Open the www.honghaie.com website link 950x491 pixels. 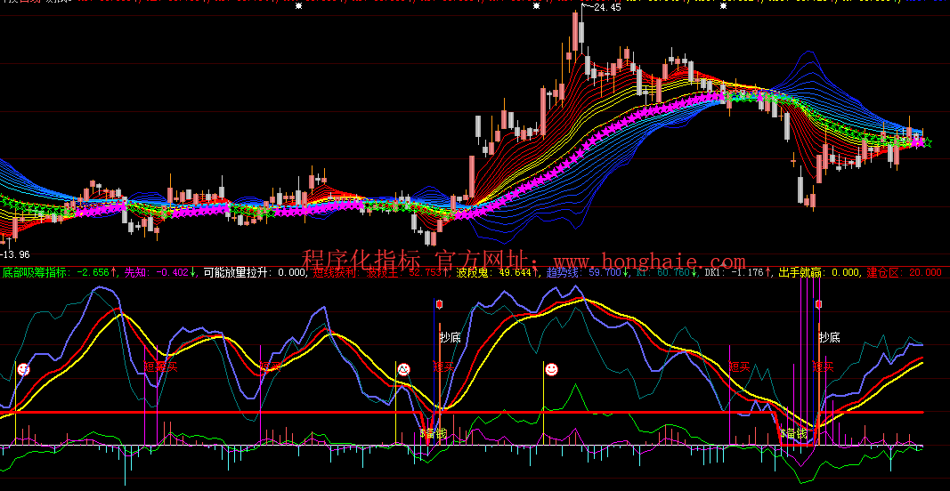pyautogui.click(x=649, y=261)
